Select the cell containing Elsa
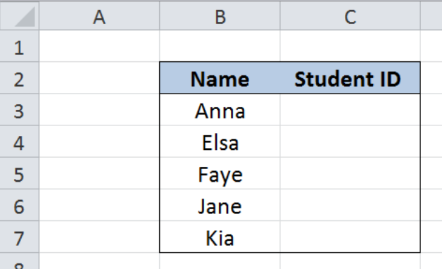The height and width of the screenshot is (269, 442). pyautogui.click(x=220, y=142)
